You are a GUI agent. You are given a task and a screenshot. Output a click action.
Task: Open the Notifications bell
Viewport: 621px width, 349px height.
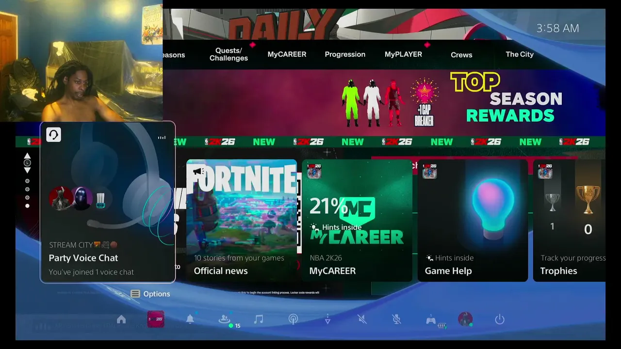[190, 319]
